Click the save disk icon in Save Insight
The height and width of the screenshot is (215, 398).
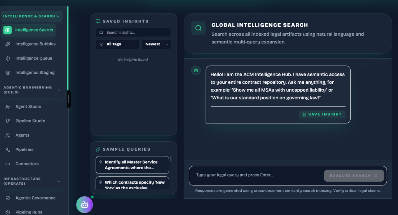[304, 114]
